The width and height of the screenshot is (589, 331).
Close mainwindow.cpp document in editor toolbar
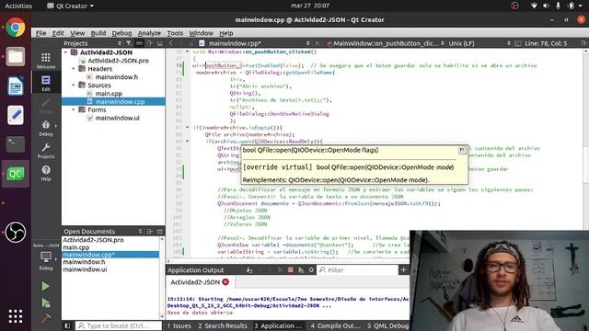318,43
